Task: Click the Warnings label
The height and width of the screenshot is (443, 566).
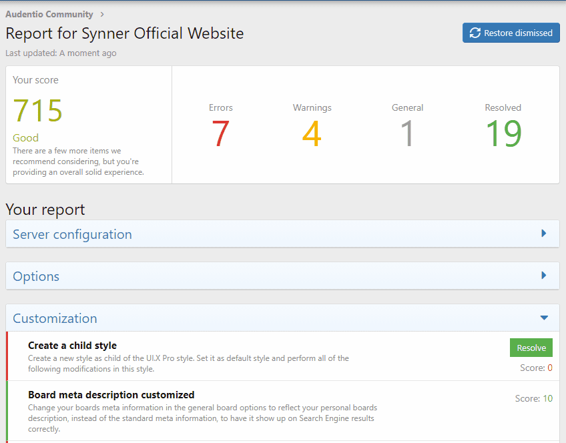Action: (x=312, y=107)
